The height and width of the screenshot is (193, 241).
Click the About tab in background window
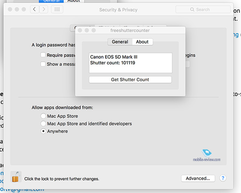(x=74, y=1)
